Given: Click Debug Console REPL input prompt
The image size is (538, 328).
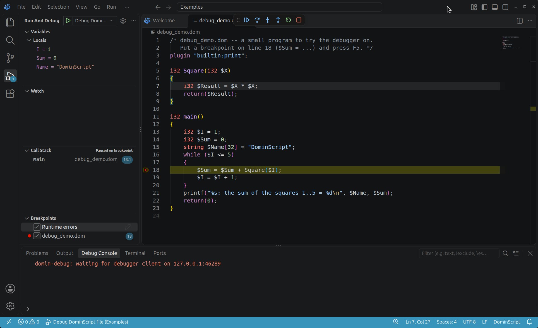Looking at the screenshot, I should (x=279, y=309).
